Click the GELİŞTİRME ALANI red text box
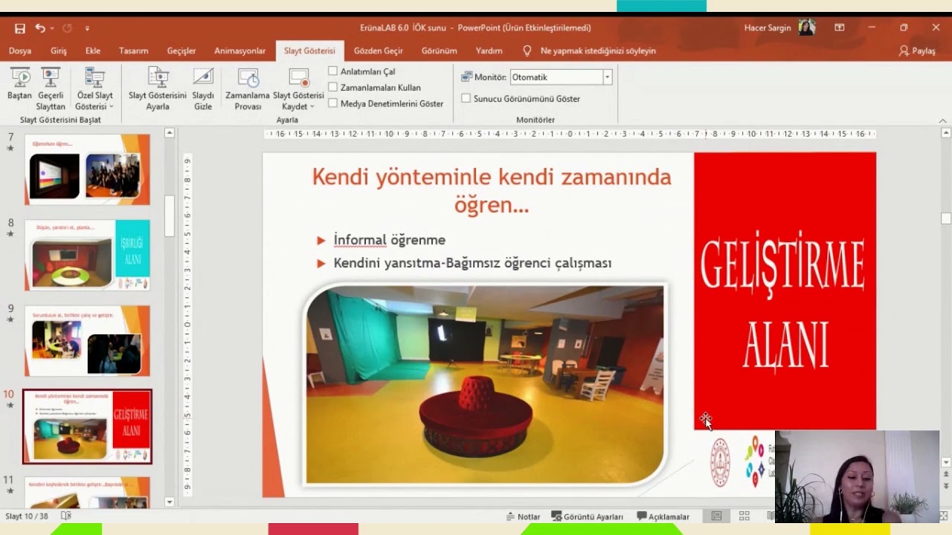This screenshot has height=535, width=952. pos(785,291)
